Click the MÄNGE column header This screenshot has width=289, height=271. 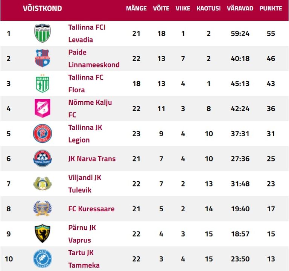tap(136, 8)
